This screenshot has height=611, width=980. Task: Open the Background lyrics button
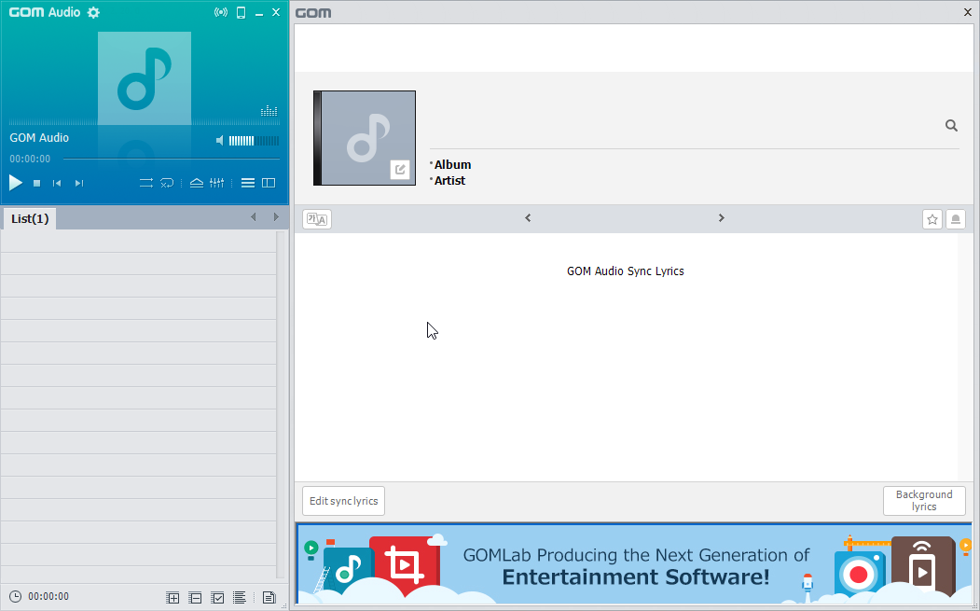pos(924,501)
